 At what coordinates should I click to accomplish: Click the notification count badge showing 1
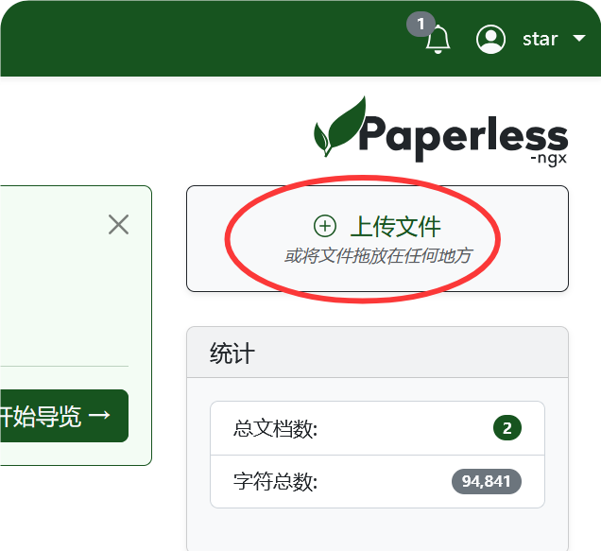(x=421, y=24)
